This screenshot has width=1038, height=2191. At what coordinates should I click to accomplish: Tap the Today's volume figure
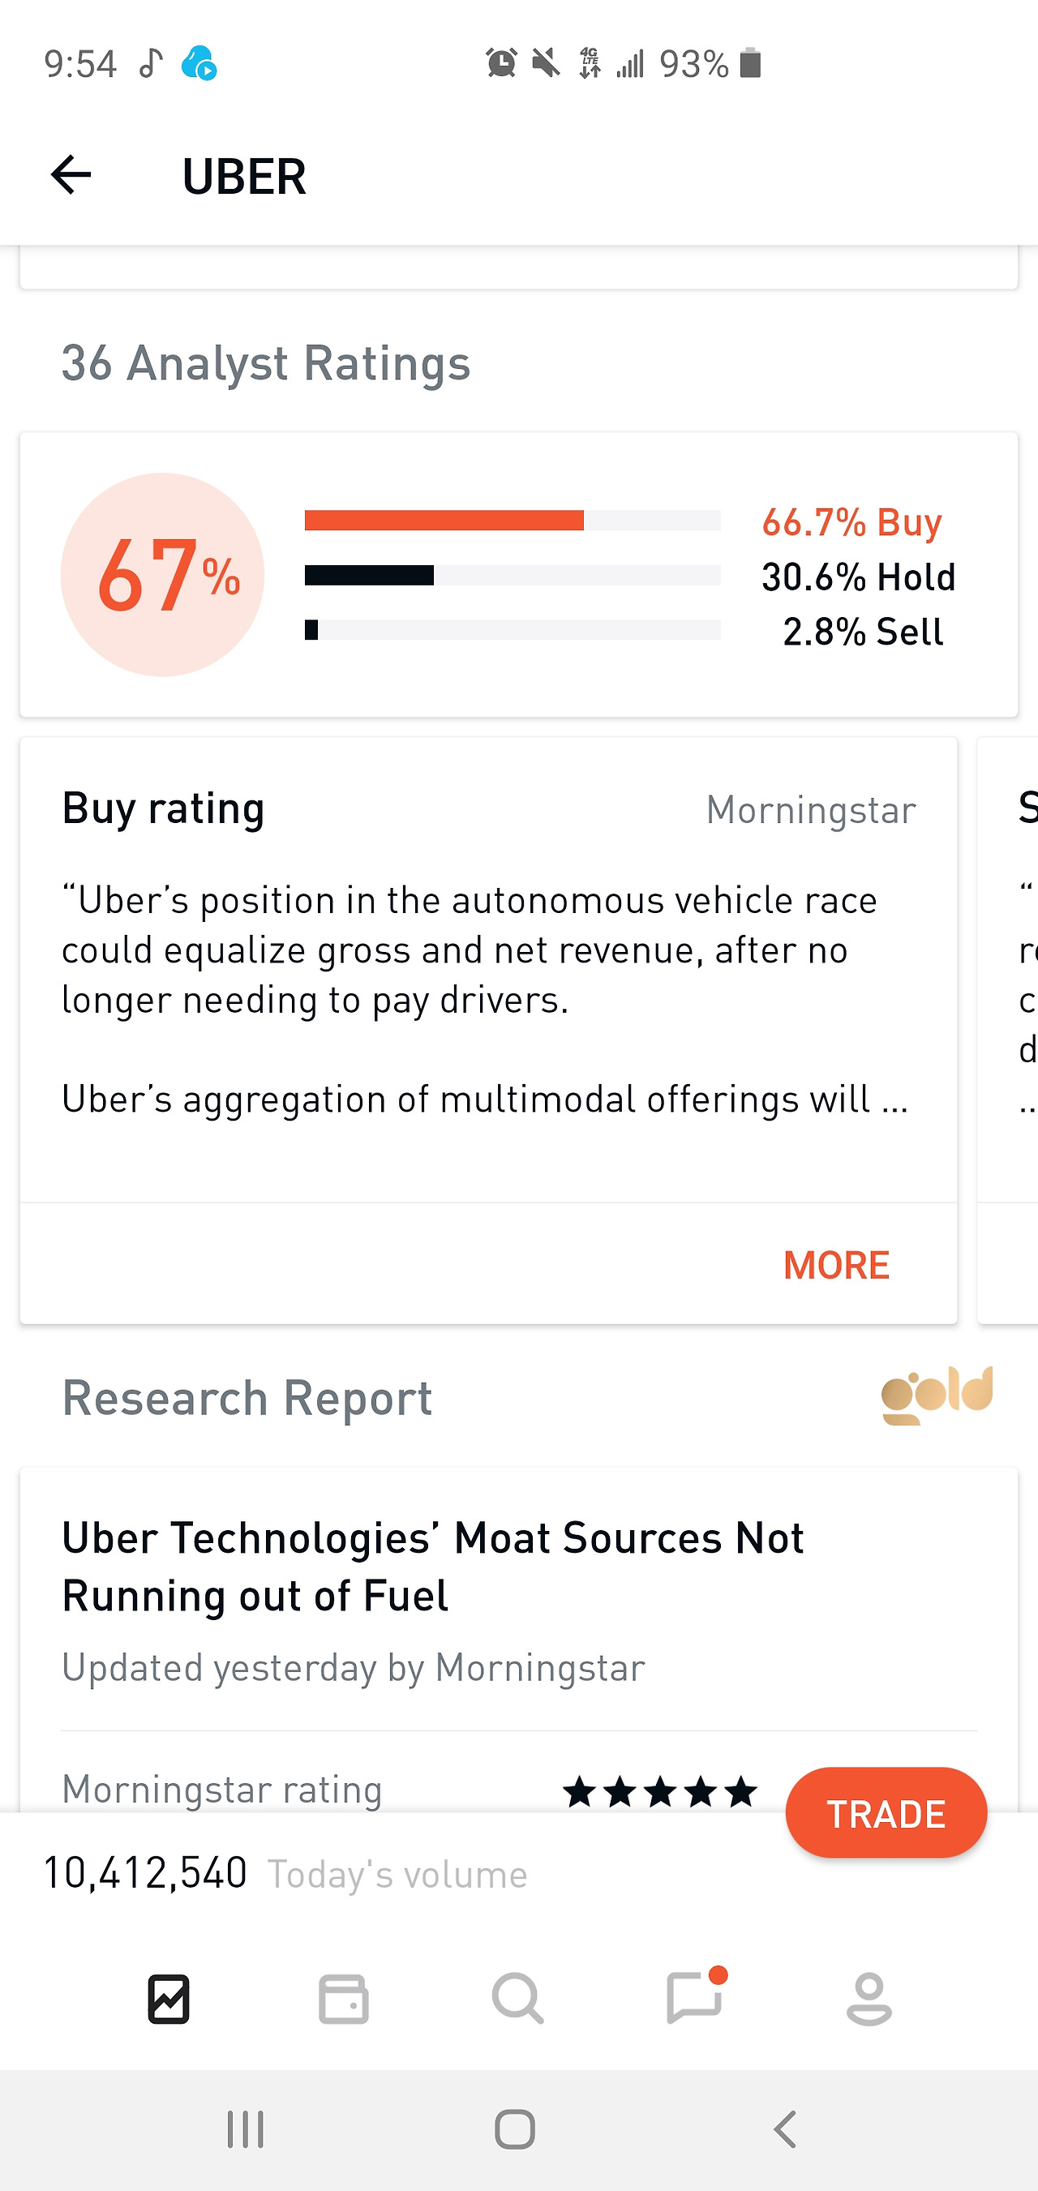coord(144,1872)
